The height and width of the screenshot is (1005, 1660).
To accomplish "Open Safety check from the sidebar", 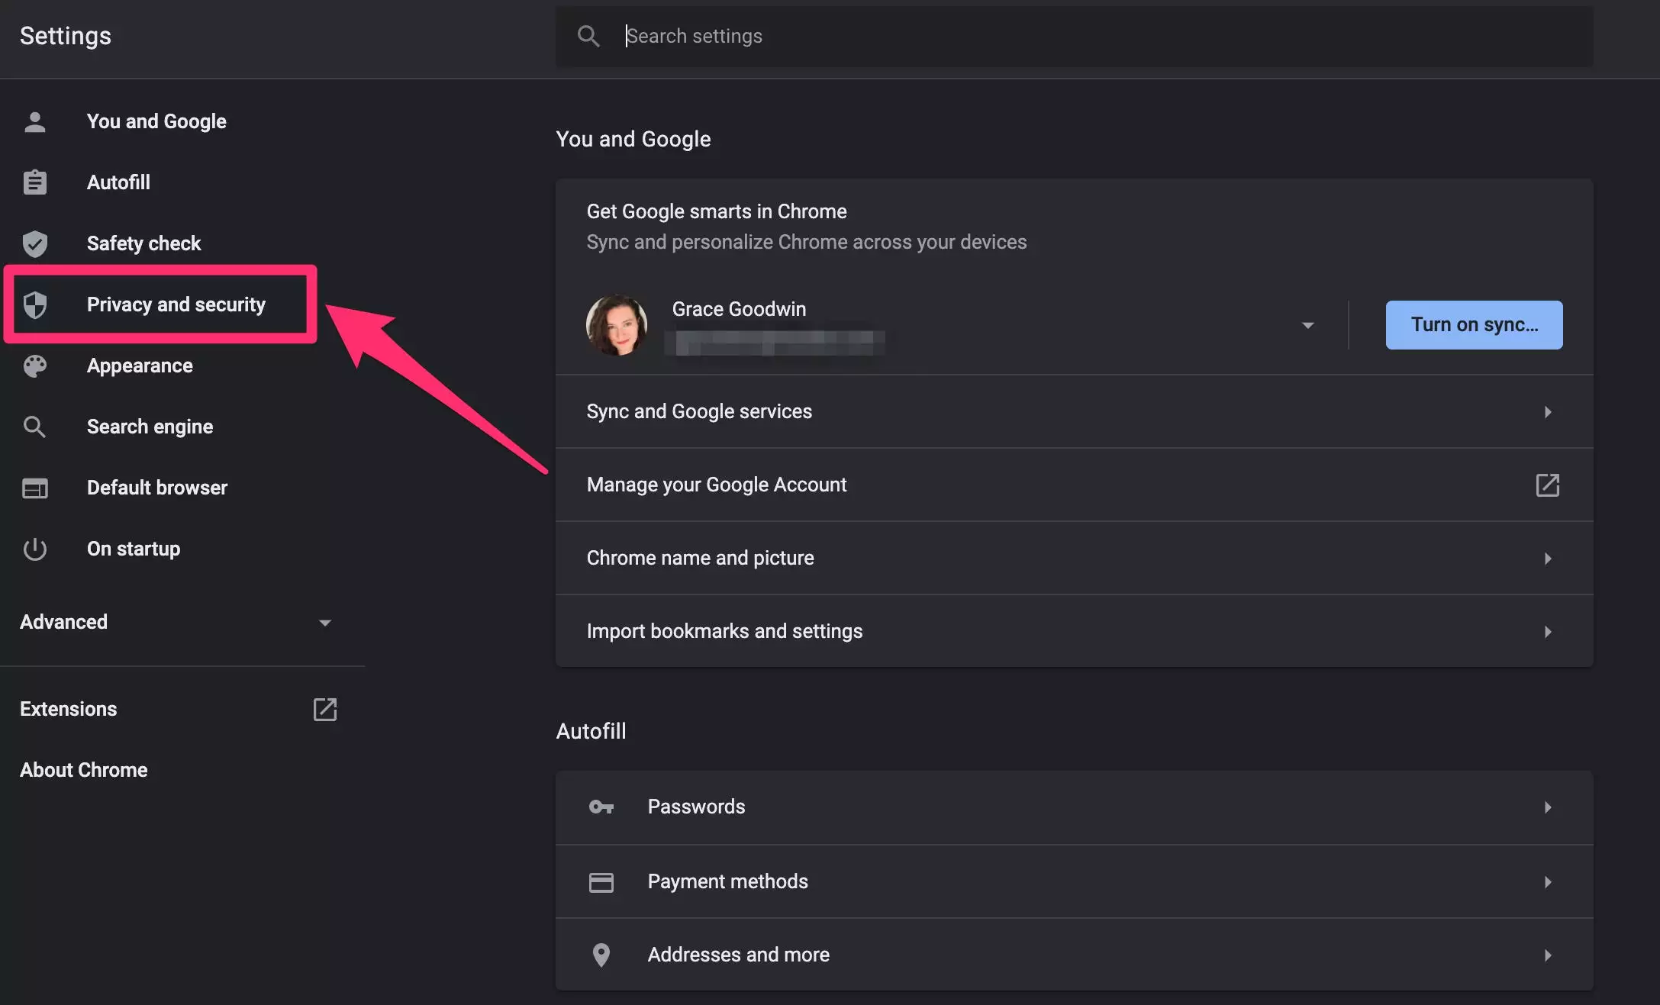I will pos(143,243).
